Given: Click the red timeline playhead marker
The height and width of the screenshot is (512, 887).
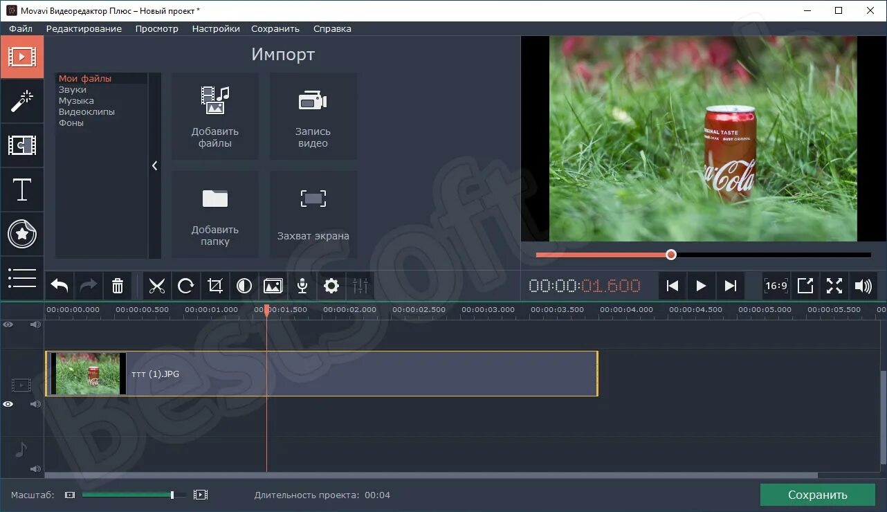Looking at the screenshot, I should [x=266, y=312].
